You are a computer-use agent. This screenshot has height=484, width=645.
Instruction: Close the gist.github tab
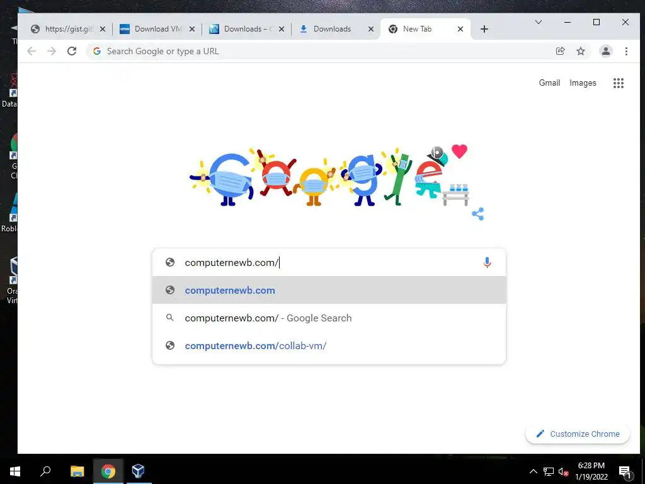103,29
